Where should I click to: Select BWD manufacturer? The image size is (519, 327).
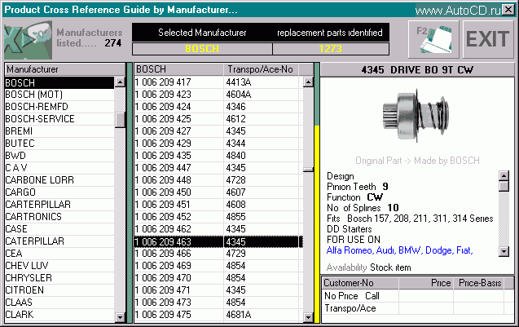click(x=59, y=156)
